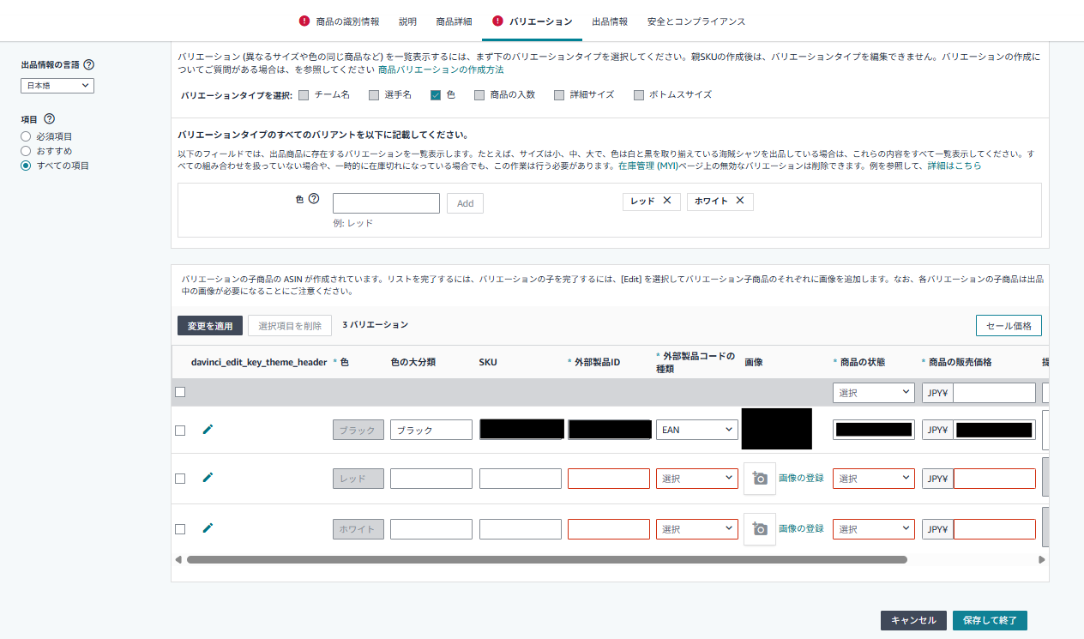The height and width of the screenshot is (639, 1084).
Task: Switch to the 説明 tab
Action: [x=407, y=21]
